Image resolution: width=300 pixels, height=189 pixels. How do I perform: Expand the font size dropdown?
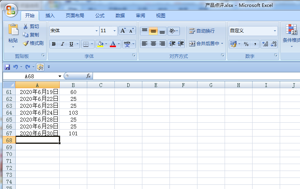114,31
